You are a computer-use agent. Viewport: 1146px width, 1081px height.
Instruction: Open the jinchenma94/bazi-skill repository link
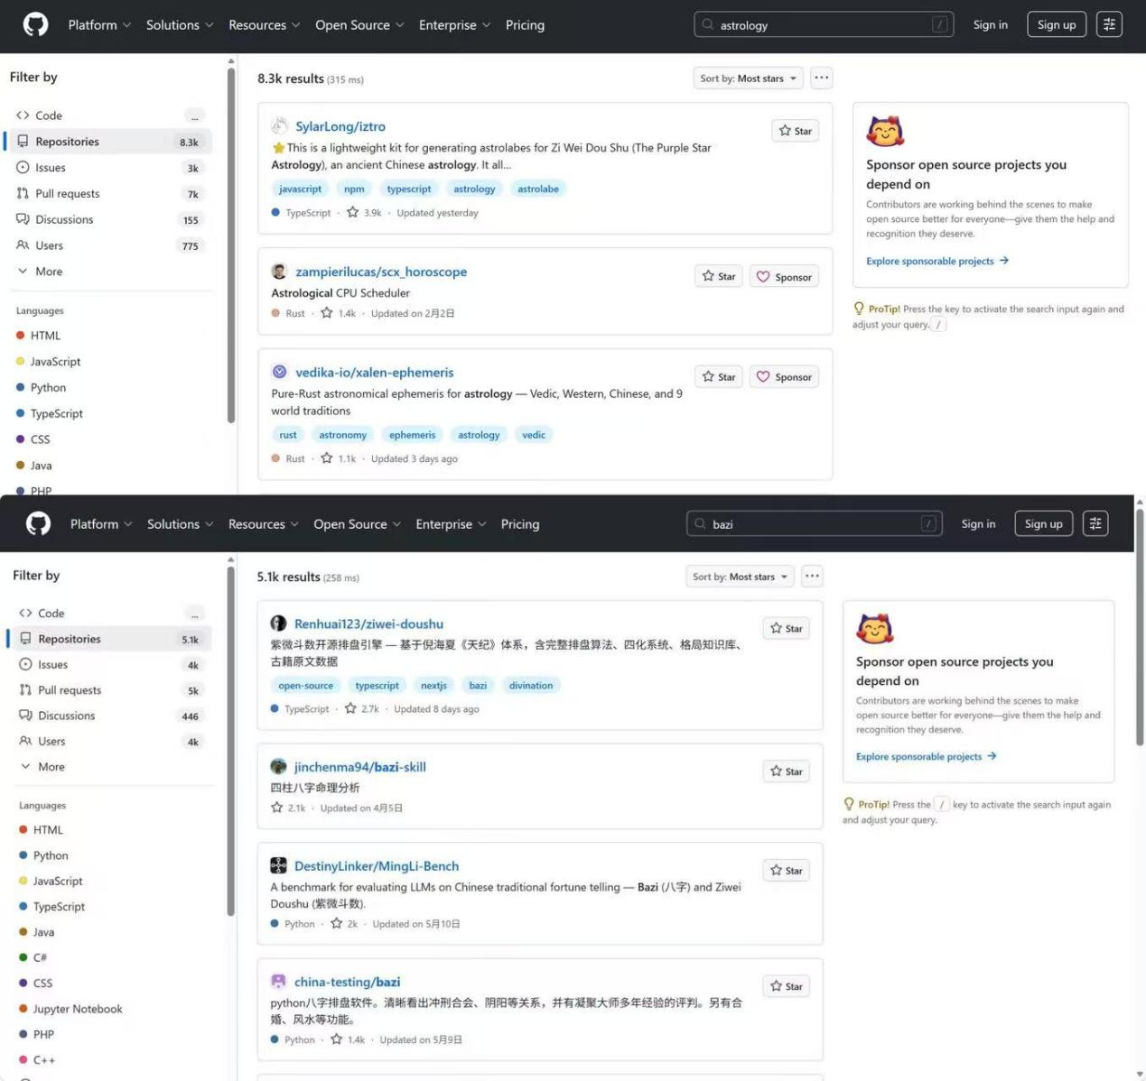tap(359, 767)
